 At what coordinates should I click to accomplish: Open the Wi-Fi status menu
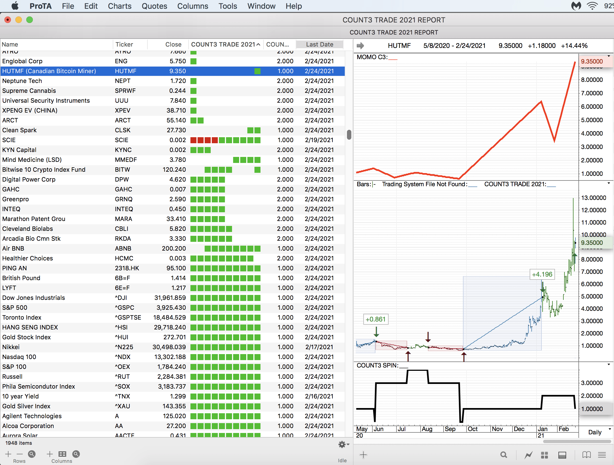point(592,6)
